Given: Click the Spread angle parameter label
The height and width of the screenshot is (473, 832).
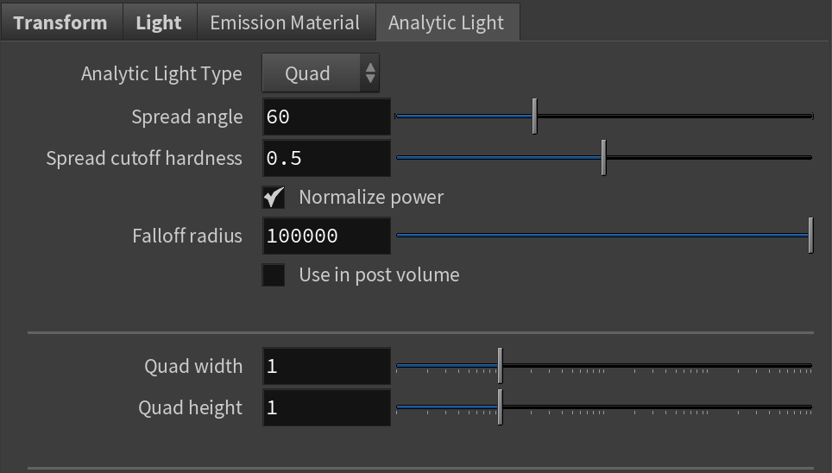Looking at the screenshot, I should (x=187, y=117).
